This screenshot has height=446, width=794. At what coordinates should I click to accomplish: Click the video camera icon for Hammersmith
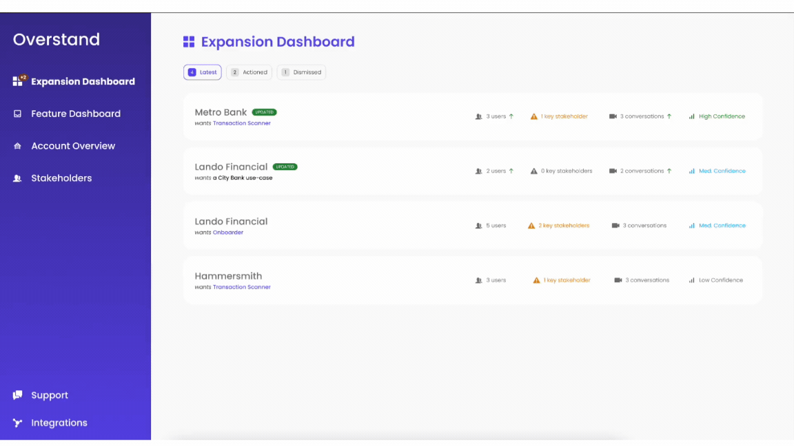click(618, 280)
